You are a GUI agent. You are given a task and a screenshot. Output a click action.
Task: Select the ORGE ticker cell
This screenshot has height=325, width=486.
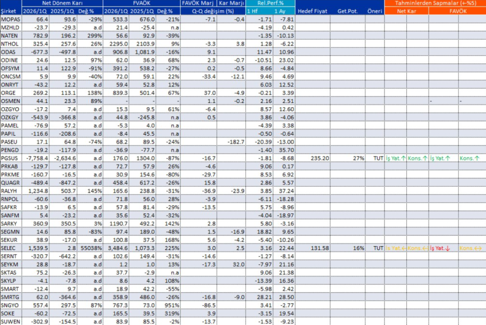(10, 93)
